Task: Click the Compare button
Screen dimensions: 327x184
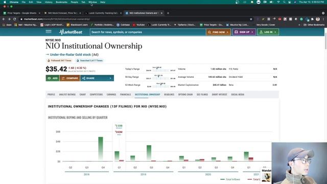Action: [x=69, y=78]
